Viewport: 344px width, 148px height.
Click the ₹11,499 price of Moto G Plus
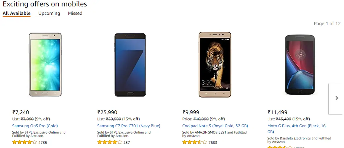click(277, 113)
